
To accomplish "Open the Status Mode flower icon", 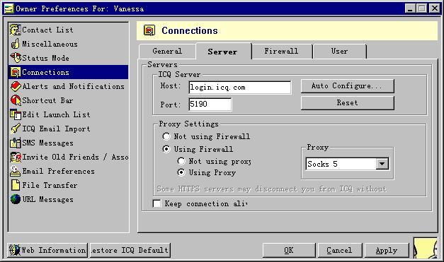I will pyautogui.click(x=16, y=58).
